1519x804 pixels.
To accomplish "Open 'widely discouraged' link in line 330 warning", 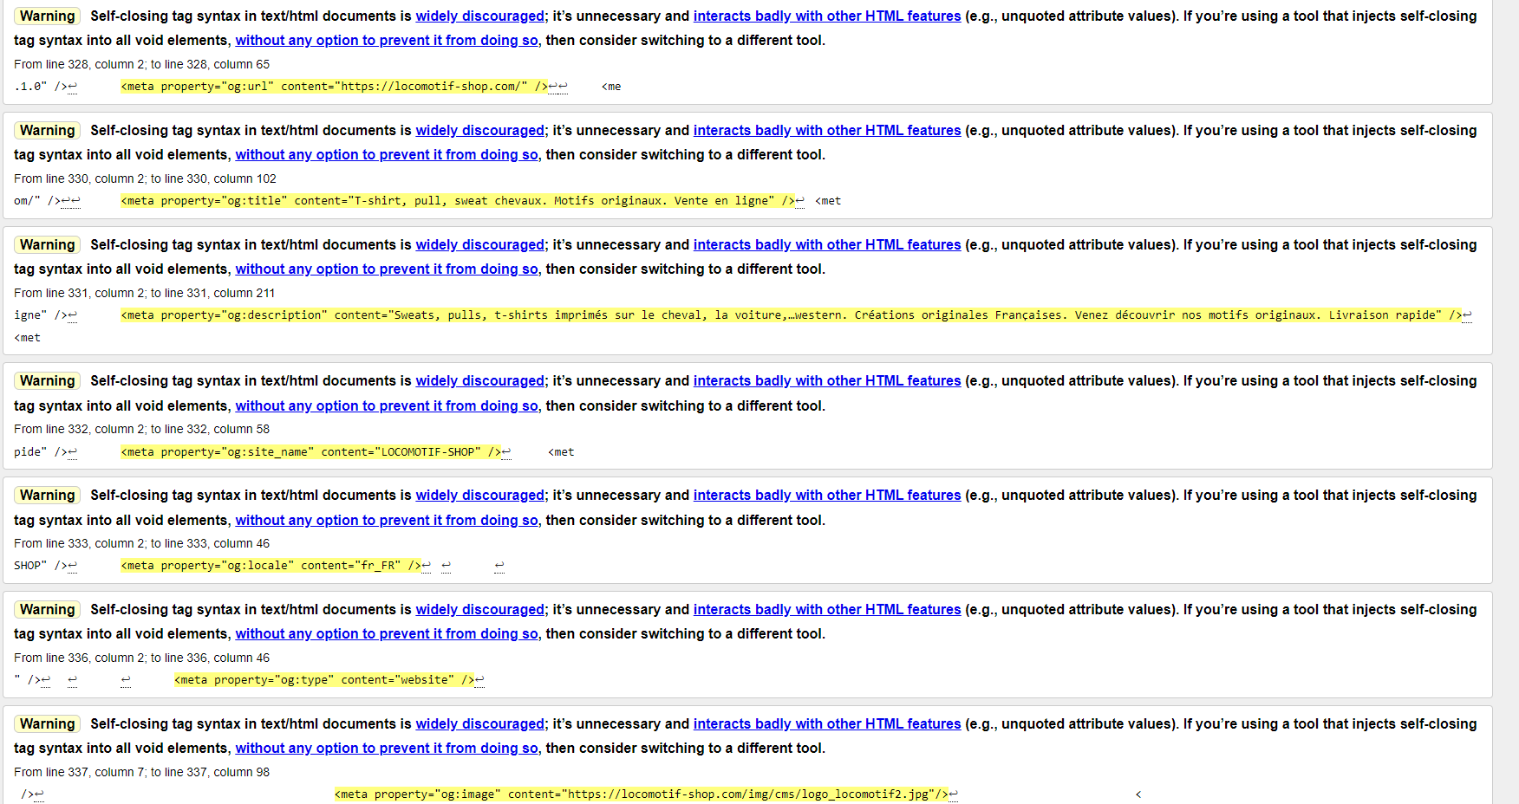I will click(x=480, y=131).
